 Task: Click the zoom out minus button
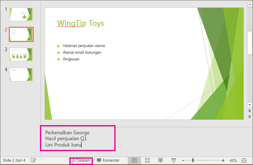coord(183,160)
